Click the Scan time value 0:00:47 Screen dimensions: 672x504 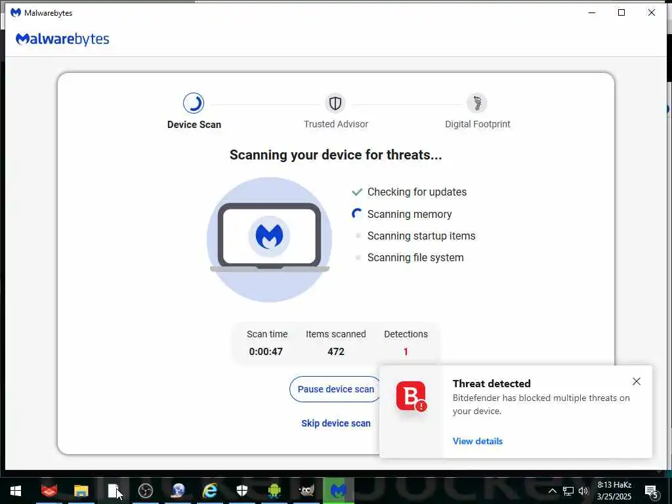266,352
